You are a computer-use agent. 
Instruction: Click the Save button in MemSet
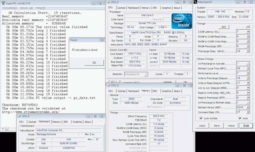216,126
